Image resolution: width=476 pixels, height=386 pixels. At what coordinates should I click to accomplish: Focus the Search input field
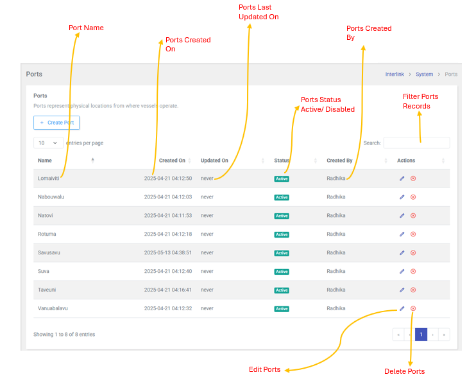coord(416,143)
